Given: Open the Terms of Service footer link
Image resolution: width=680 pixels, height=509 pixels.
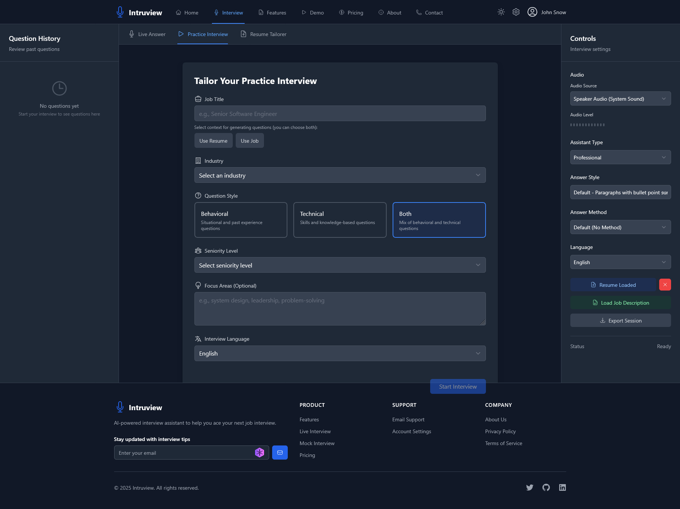Looking at the screenshot, I should (x=504, y=443).
